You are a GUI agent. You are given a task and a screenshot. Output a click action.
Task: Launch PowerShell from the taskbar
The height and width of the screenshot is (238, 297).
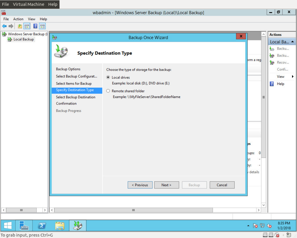click(42, 226)
